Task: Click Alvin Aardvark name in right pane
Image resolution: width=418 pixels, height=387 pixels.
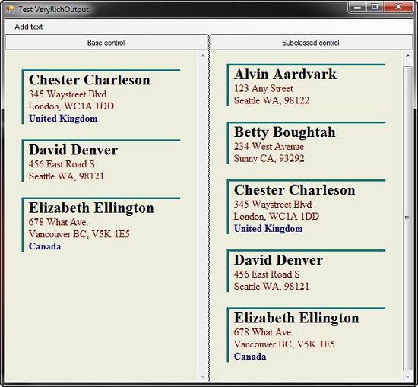Action: 285,75
